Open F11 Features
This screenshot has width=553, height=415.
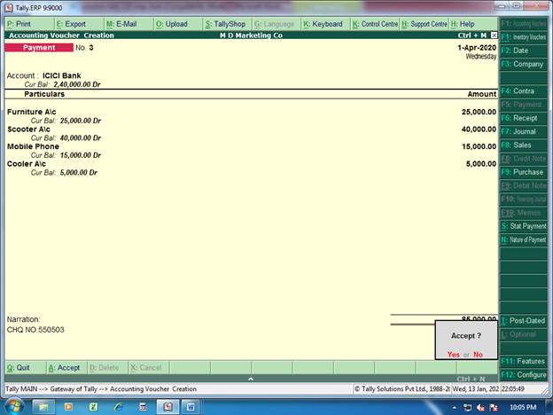click(x=524, y=362)
